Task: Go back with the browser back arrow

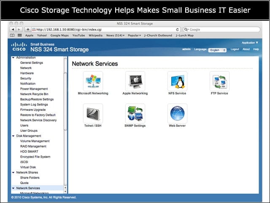Action: tap(13, 30)
